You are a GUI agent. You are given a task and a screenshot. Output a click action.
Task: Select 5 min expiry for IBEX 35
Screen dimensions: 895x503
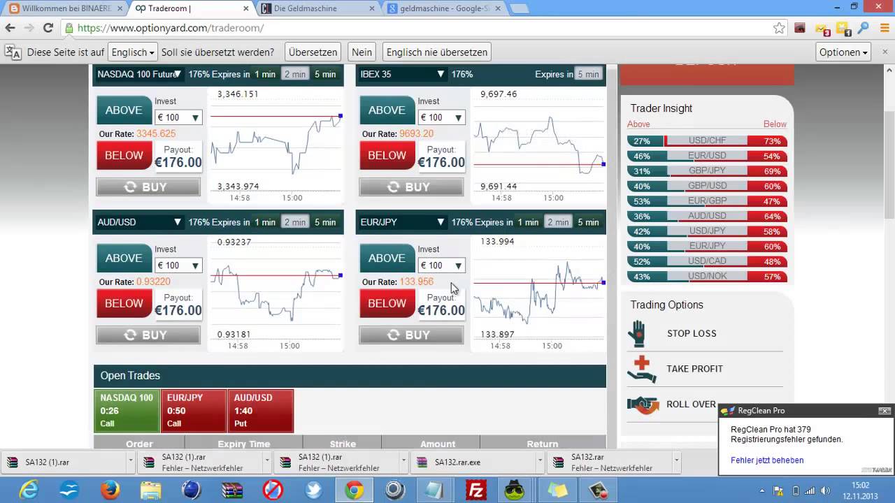[587, 74]
